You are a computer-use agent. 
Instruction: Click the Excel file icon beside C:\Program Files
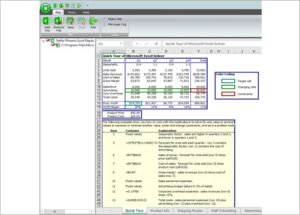click(x=58, y=45)
